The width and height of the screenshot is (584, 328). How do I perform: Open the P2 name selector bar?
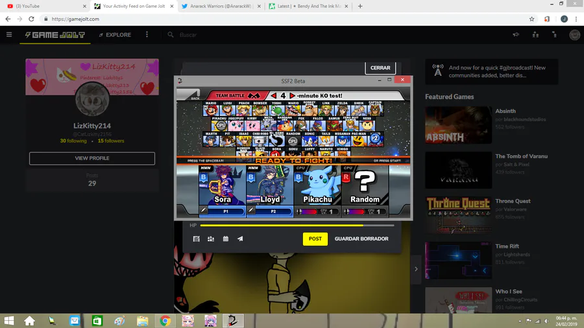273,211
